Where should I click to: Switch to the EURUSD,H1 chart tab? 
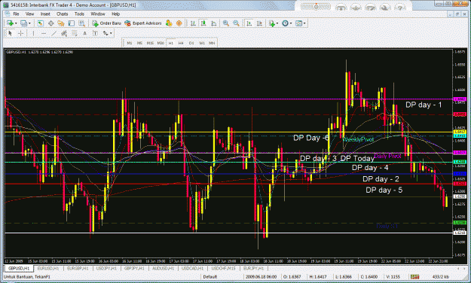click(x=47, y=268)
